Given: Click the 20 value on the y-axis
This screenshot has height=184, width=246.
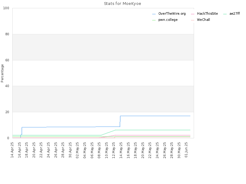Looking at the screenshot, I should click(7, 112).
